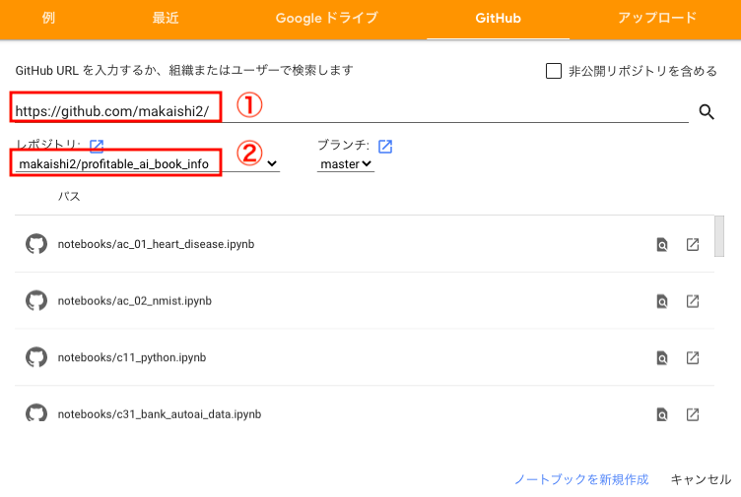View ac_01_heart_disease.ipynb in the GitHub viewer icon
The height and width of the screenshot is (497, 741).
click(x=662, y=244)
